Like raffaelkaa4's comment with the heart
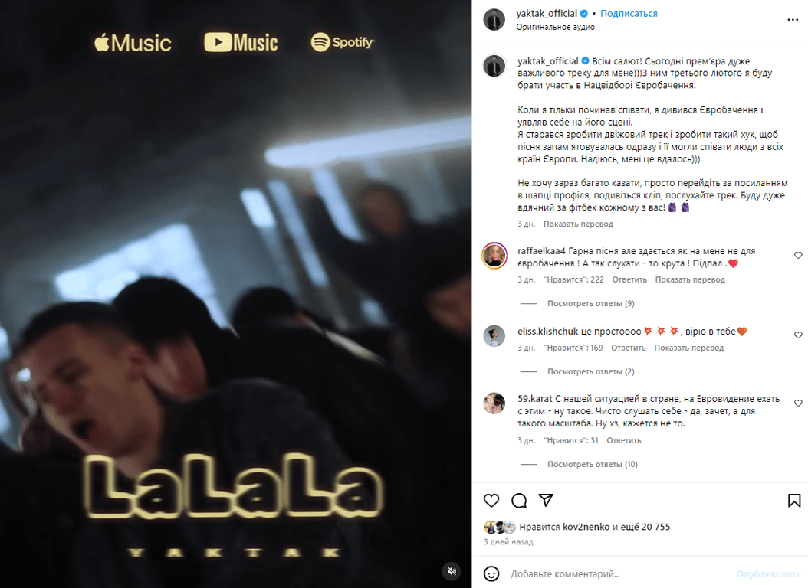Image resolution: width=808 pixels, height=588 pixels. pos(798,255)
